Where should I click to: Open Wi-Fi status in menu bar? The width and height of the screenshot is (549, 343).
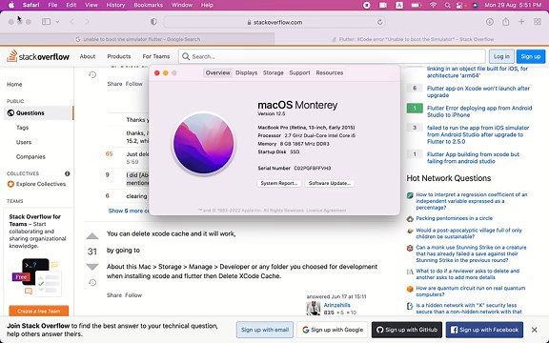coord(433,5)
